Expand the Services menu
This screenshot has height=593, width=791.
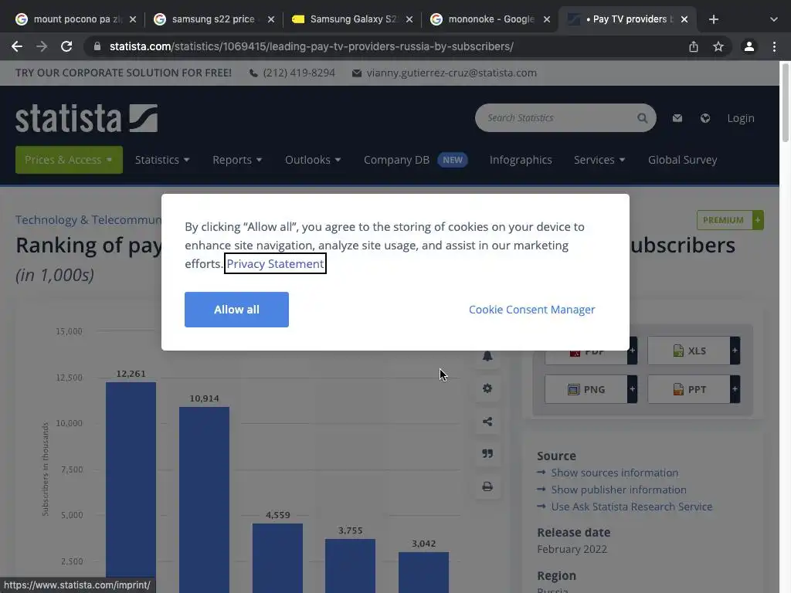[599, 160]
